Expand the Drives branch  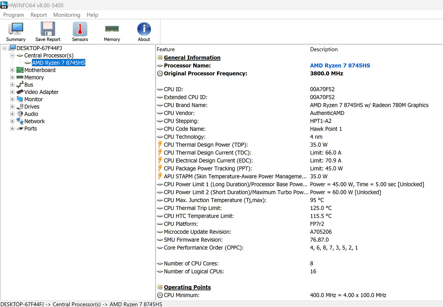point(12,106)
